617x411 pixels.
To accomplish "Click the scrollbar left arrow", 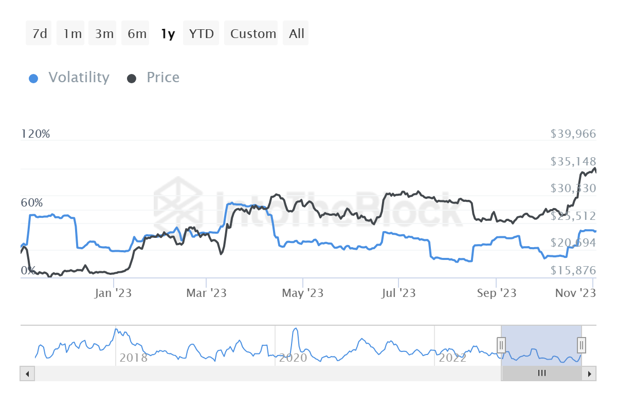I will tap(27, 373).
